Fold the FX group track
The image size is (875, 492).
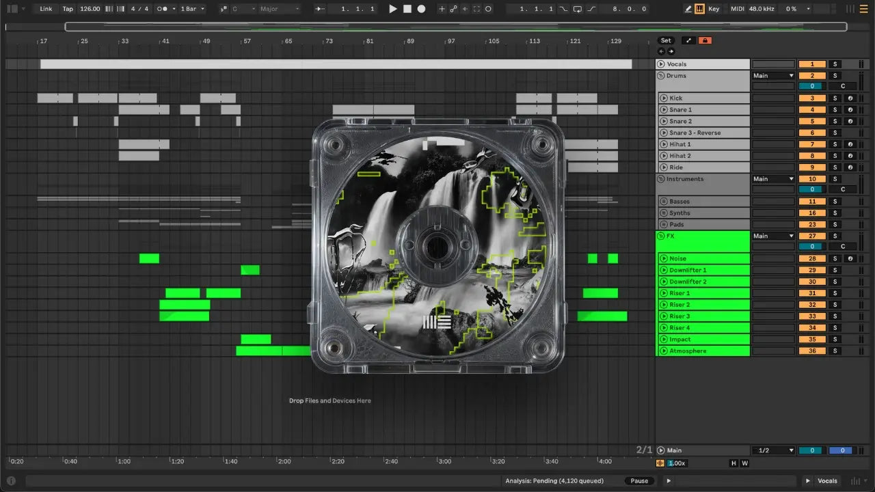coord(661,236)
